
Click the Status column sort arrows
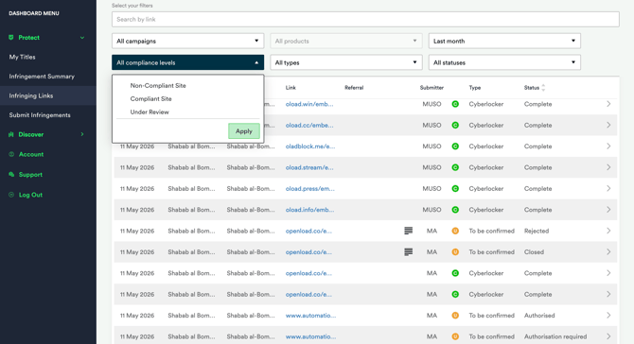tap(543, 88)
